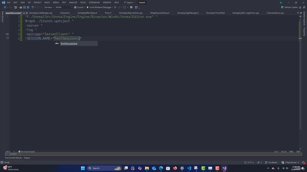Show hidden system tray icons
Image resolution: width=307 pixels, height=172 pixels.
(x=268, y=168)
